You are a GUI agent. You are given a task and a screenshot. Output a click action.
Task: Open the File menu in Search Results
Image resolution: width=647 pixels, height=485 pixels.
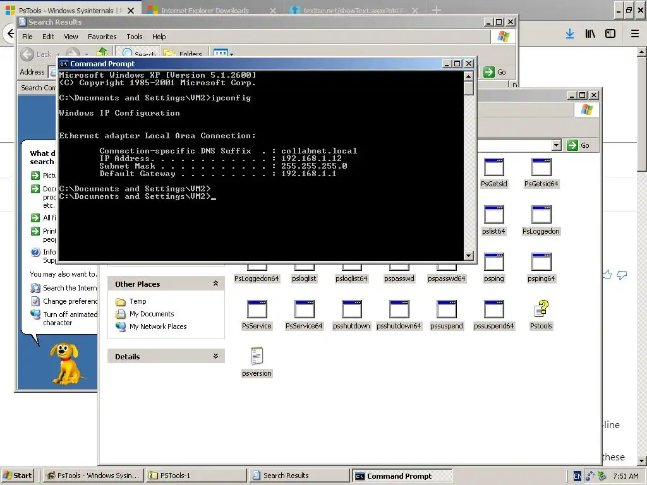(x=27, y=37)
